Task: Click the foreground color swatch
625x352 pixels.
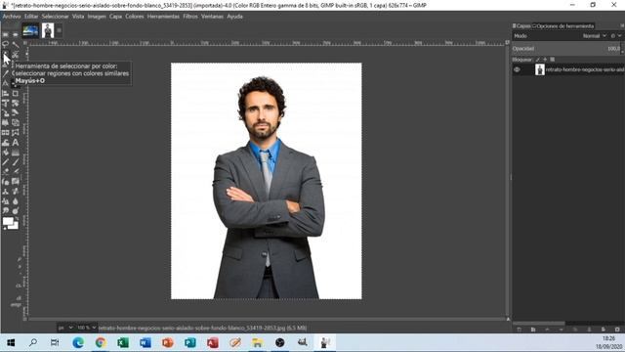Action: tap(7, 222)
